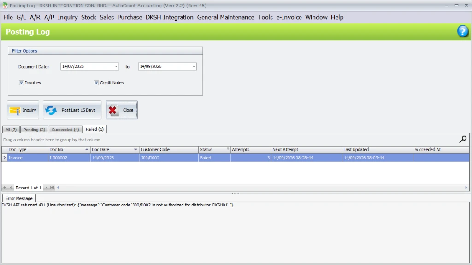This screenshot has width=472, height=265.
Task: Go to previous record navigator arrow
Action: click(x=11, y=188)
